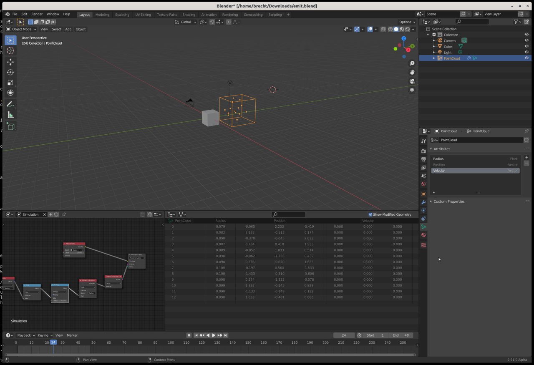Open the outliner filter dropdown

click(517, 22)
